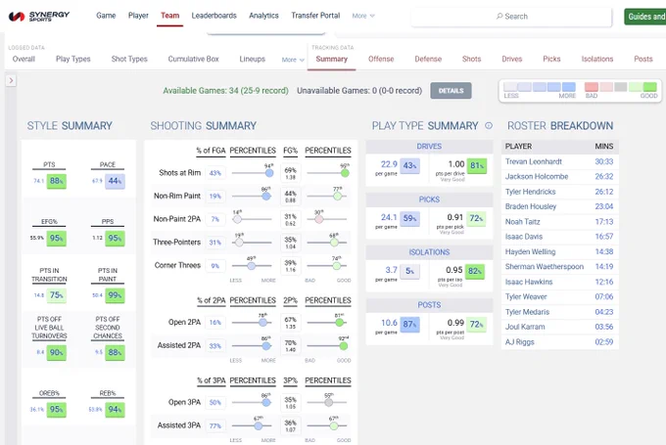Select the Defense tracking tab
Viewport: 666px width, 445px height.
tap(428, 59)
